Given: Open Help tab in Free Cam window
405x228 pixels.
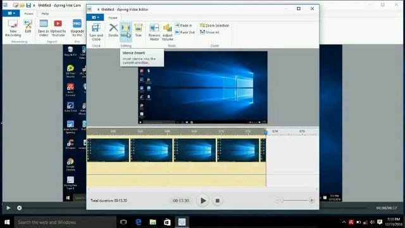Looking at the screenshot, I should [45, 13].
